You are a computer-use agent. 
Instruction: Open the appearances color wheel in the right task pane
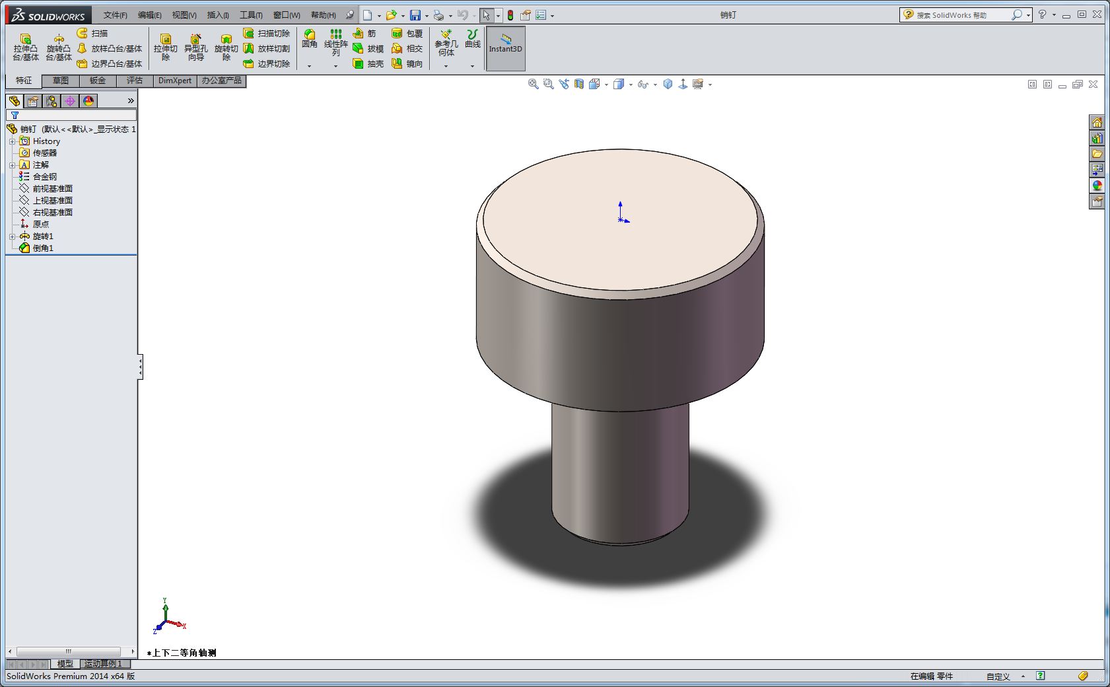pos(1097,186)
